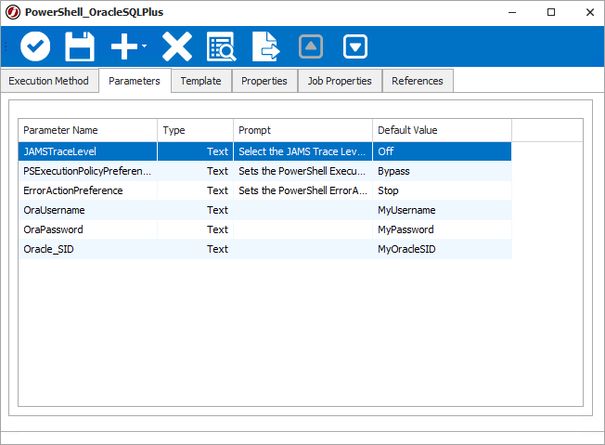Open the Template tab

click(201, 81)
